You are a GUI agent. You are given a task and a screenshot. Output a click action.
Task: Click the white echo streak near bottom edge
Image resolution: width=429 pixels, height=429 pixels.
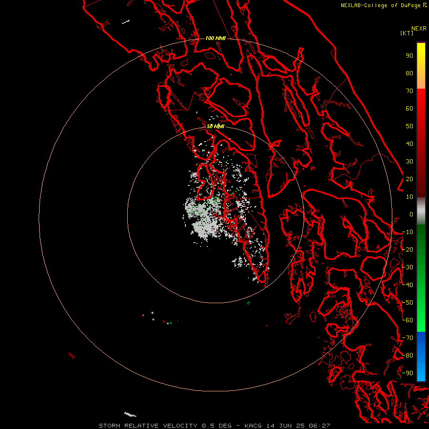130,414
